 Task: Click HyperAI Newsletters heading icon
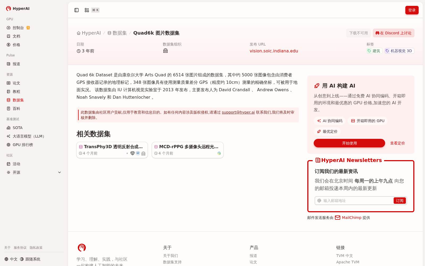click(x=318, y=160)
